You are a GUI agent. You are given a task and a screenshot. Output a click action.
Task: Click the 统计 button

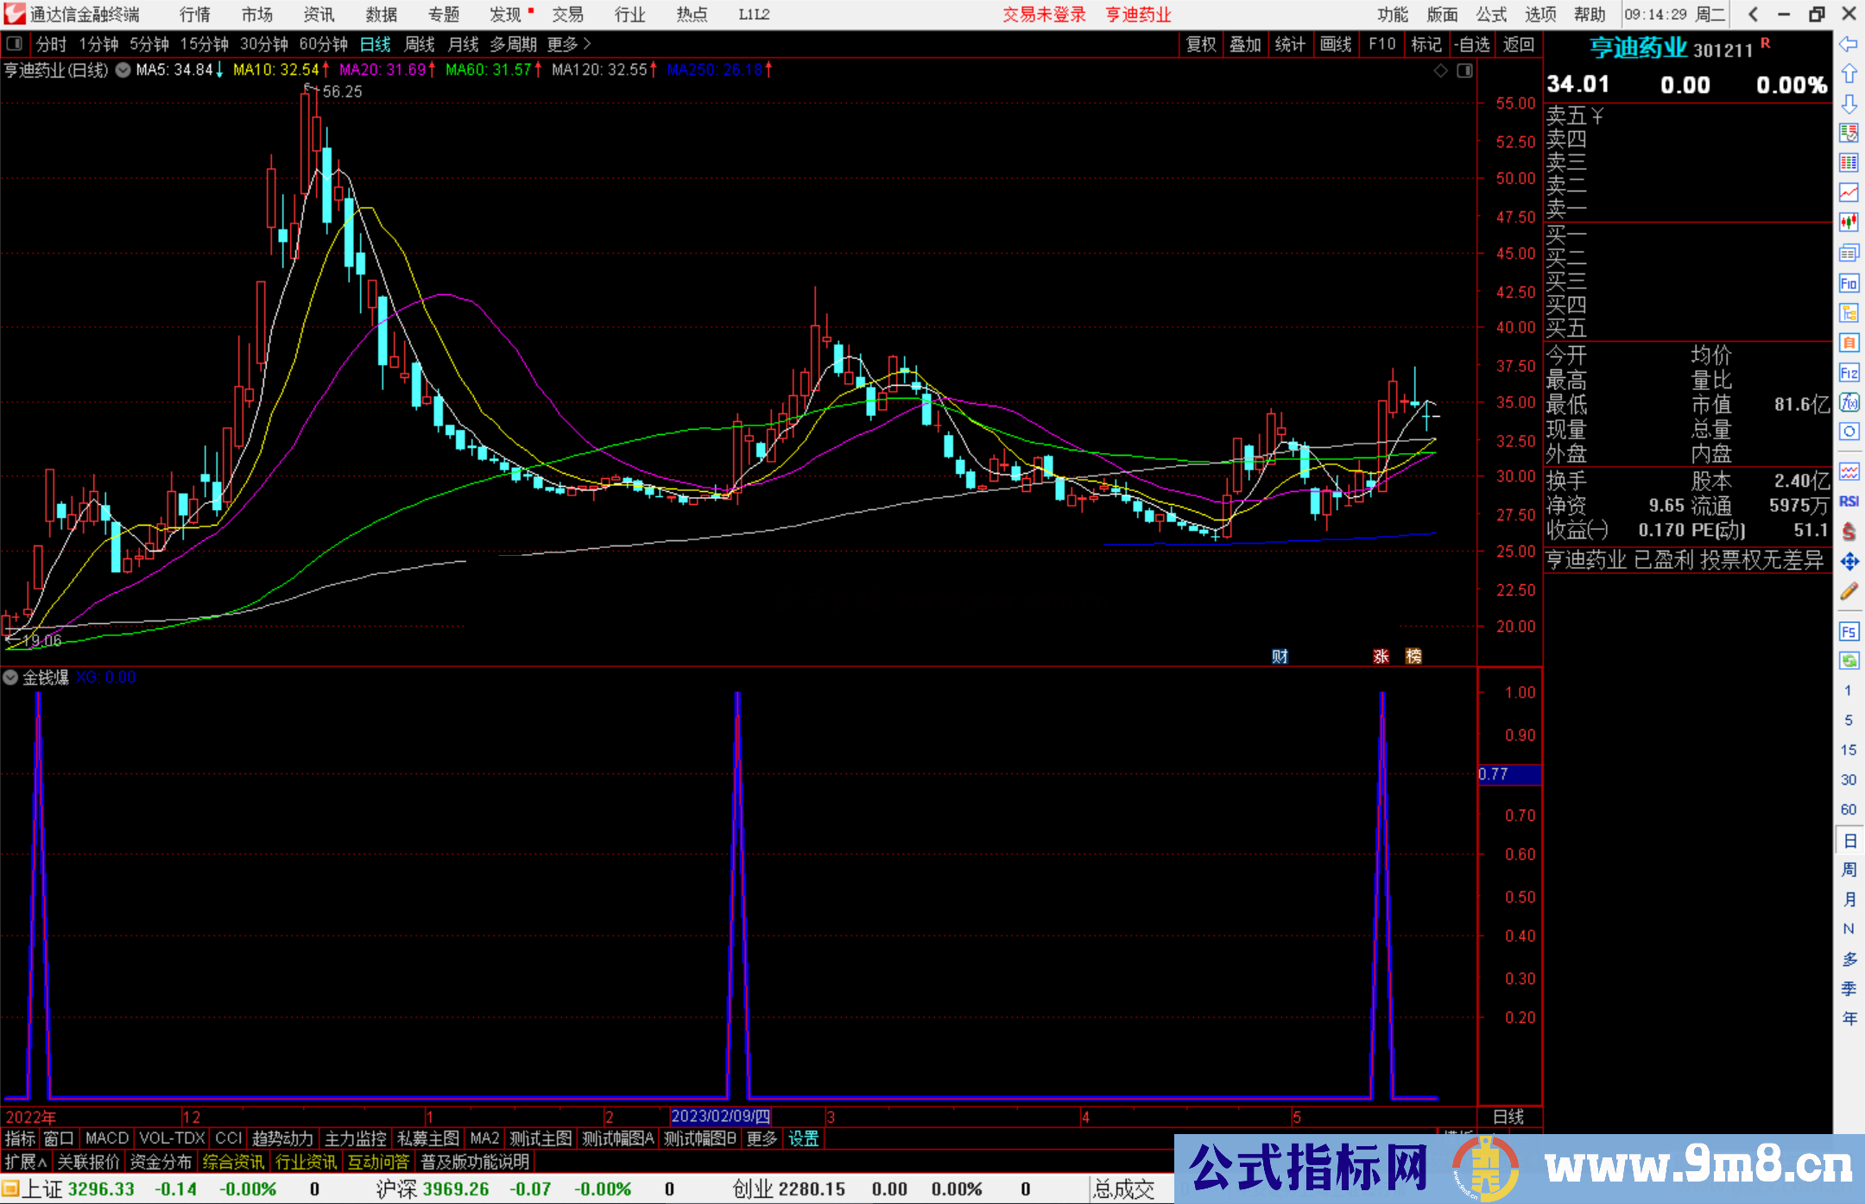click(1290, 44)
